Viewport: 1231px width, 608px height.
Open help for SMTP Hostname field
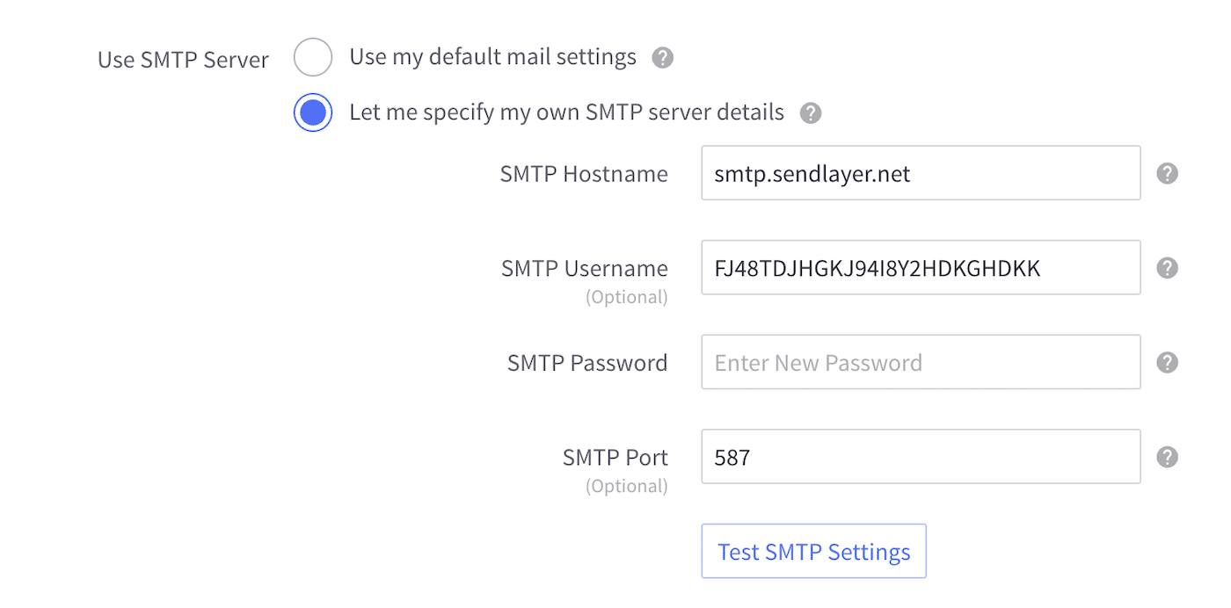click(x=1167, y=173)
